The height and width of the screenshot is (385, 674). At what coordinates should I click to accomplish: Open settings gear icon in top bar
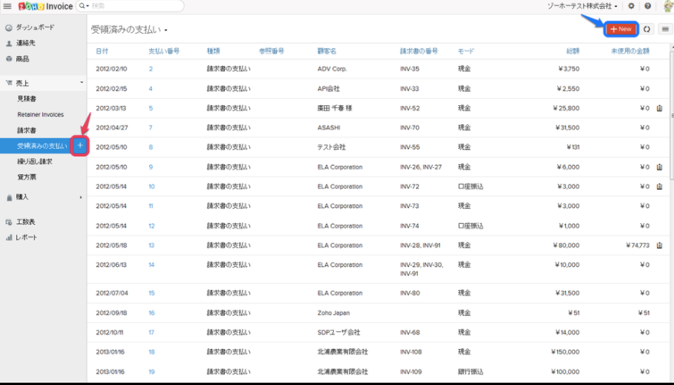631,6
